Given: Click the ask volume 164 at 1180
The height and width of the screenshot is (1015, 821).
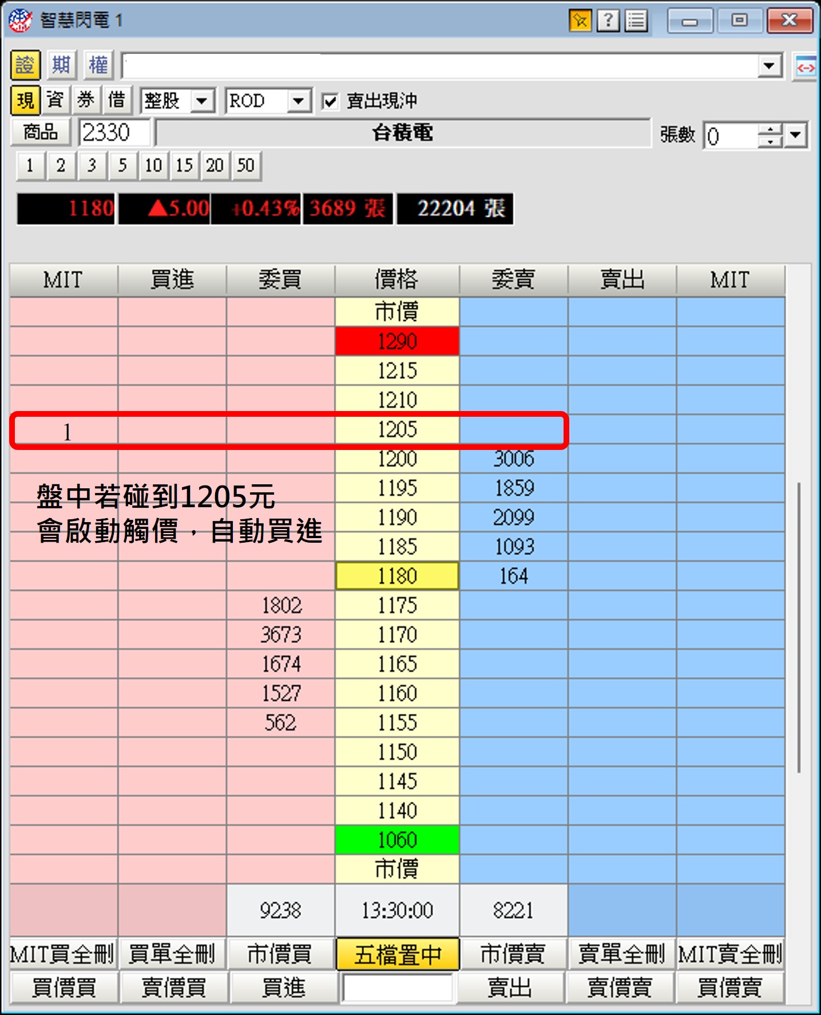Looking at the screenshot, I should pyautogui.click(x=514, y=576).
